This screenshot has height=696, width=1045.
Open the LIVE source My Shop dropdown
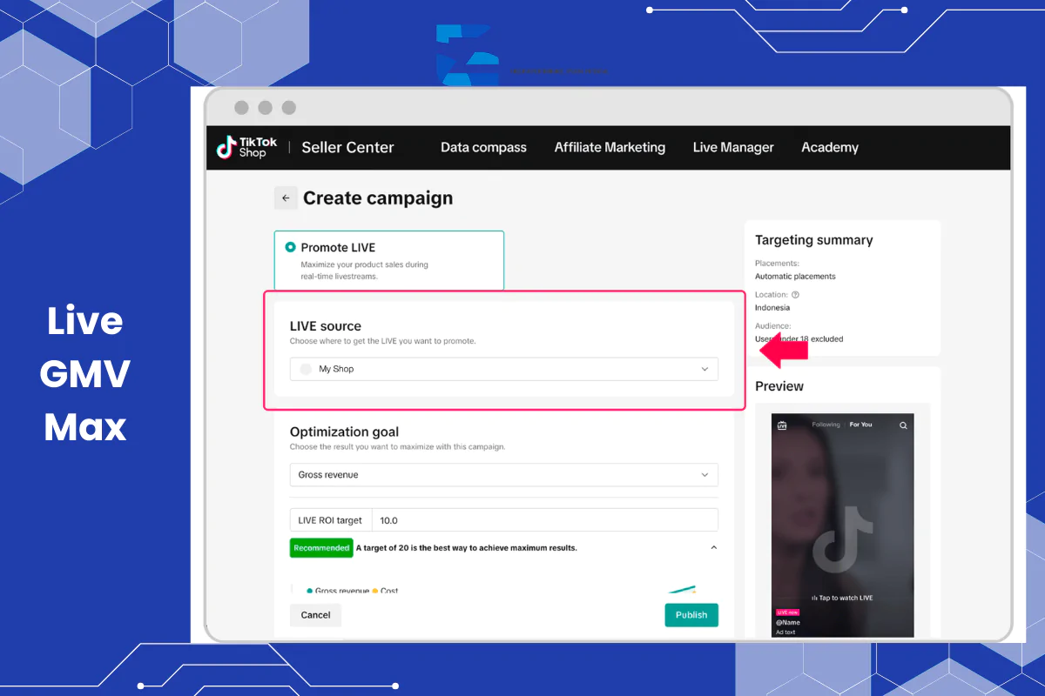click(x=504, y=369)
